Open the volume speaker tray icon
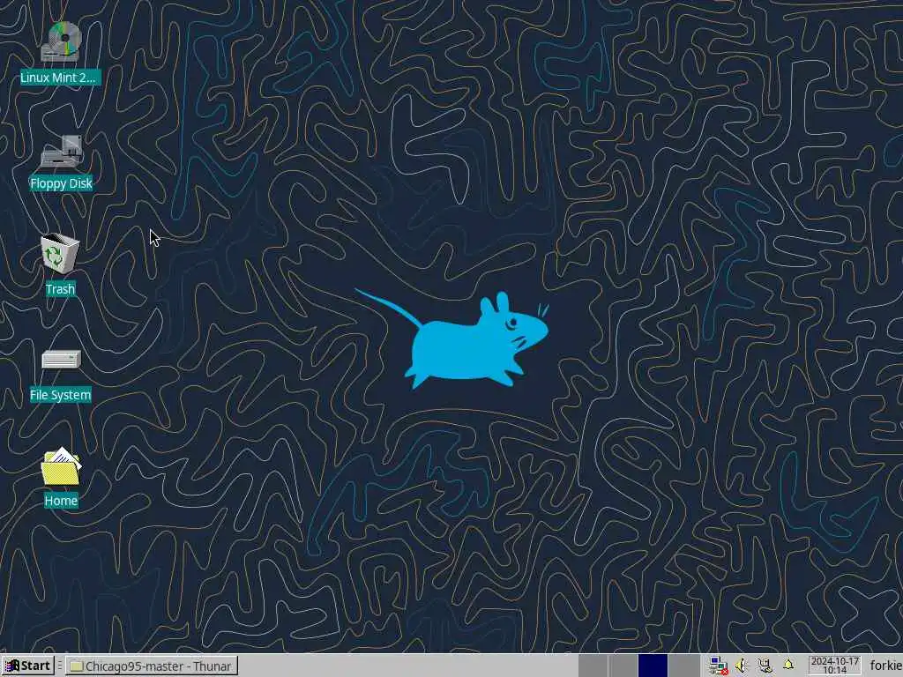Screen dimensions: 903x677 coord(742,666)
